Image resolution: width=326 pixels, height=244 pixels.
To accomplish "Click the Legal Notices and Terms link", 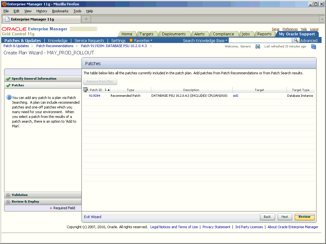I will click(174, 227).
